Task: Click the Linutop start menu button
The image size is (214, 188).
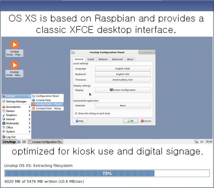Action: point(9,142)
